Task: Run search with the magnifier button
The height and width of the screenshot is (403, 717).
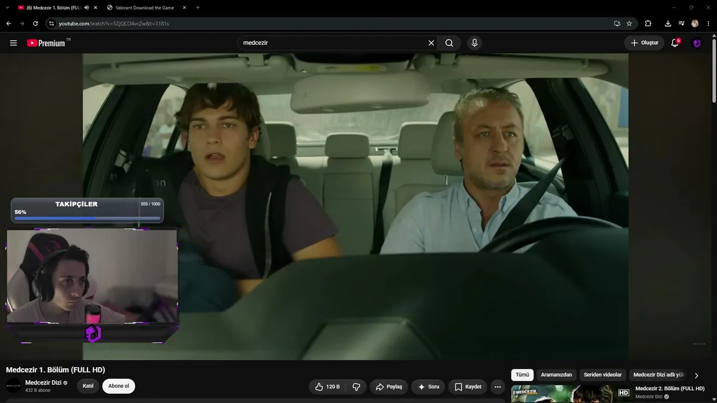Action: (449, 43)
